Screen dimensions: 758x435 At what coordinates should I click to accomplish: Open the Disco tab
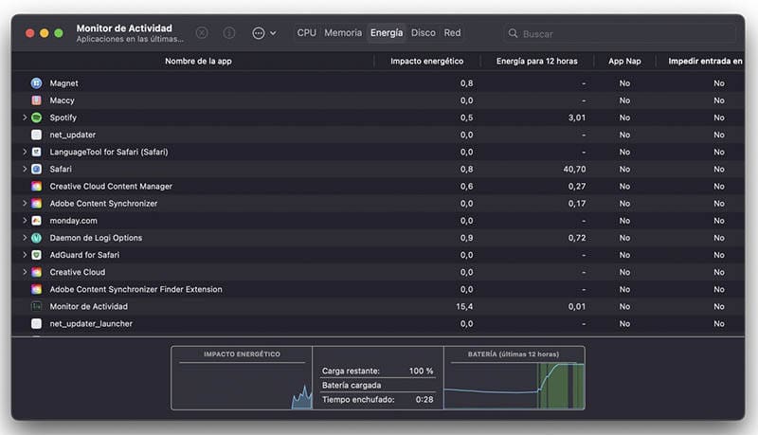(424, 33)
